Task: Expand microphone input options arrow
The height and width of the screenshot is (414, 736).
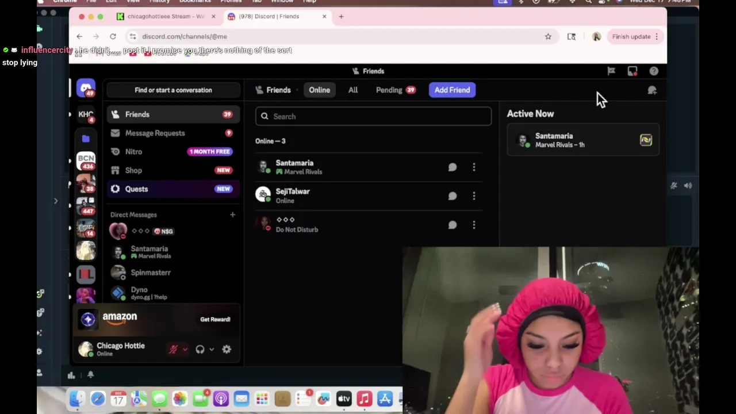Action: [185, 349]
